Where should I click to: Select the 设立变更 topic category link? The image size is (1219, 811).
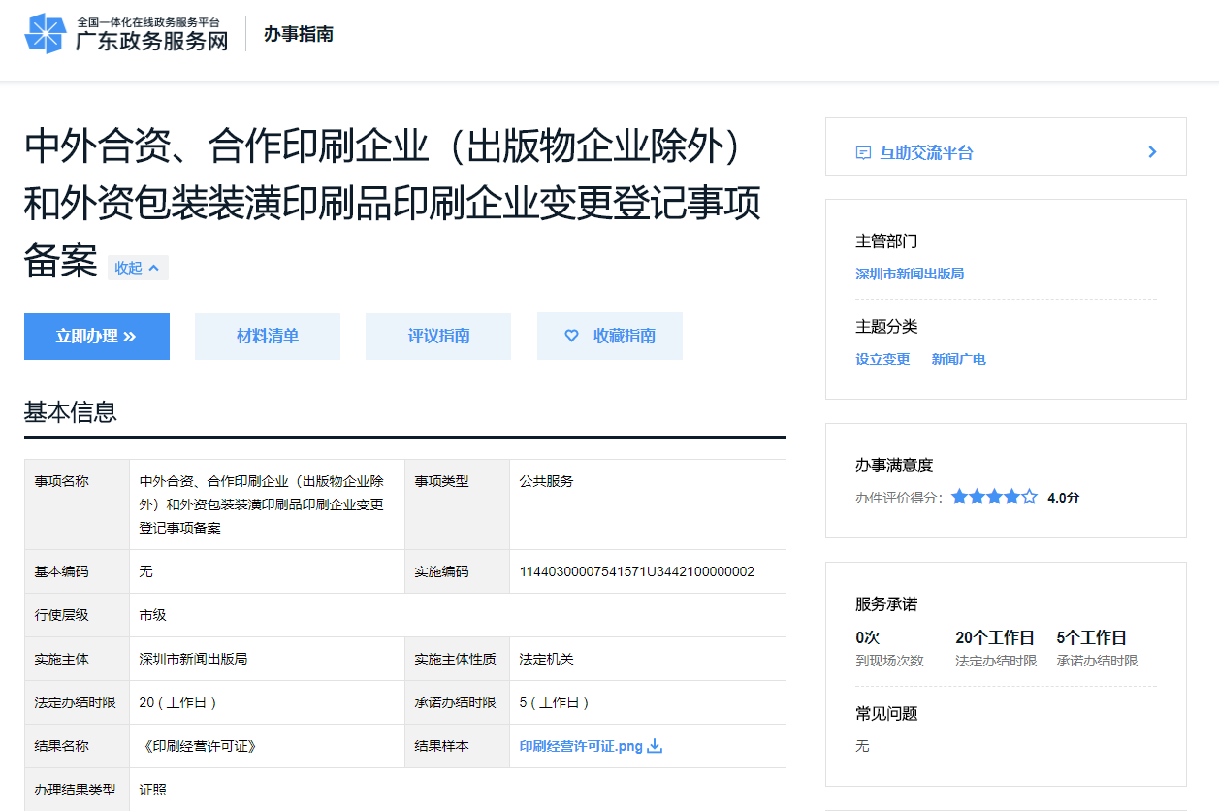pyautogui.click(x=882, y=359)
